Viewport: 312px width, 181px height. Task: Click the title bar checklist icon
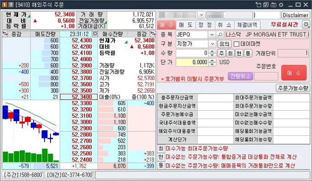(266, 5)
